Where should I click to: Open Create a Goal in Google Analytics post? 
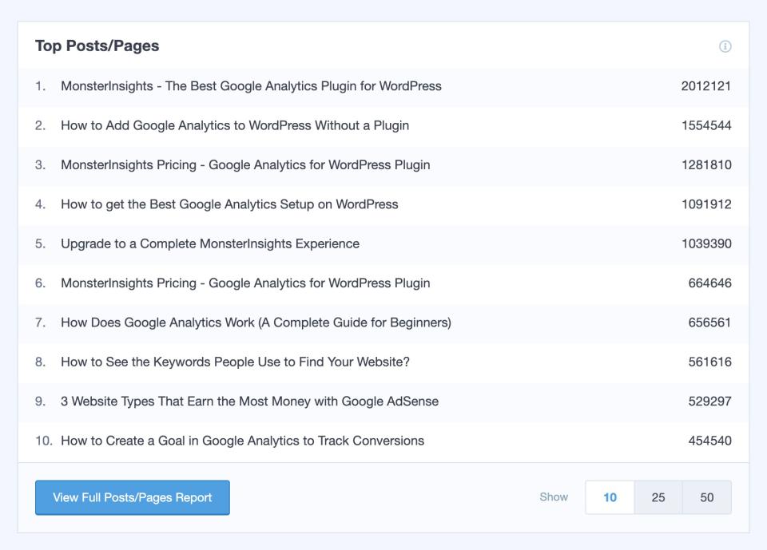[242, 441]
